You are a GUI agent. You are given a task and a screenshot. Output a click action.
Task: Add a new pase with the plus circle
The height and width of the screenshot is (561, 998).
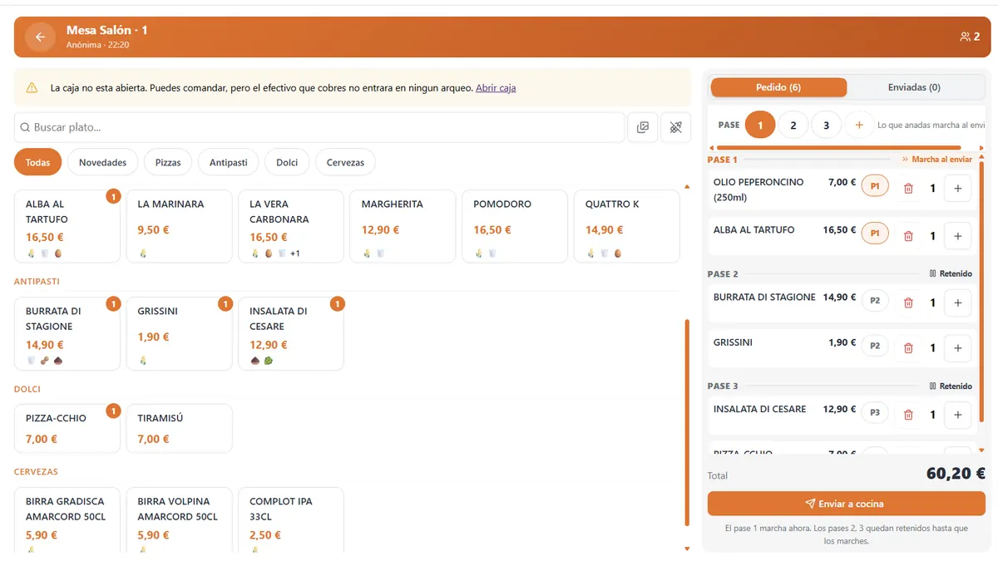[859, 125]
